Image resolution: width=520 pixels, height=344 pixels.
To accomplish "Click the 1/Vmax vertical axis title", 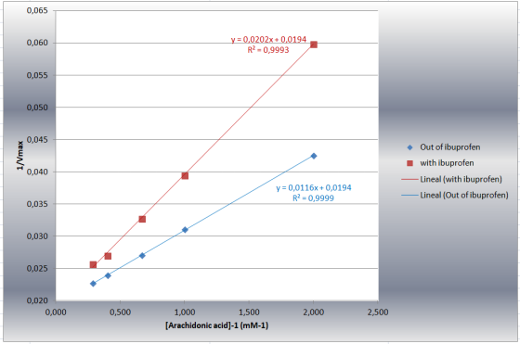I will tap(20, 155).
